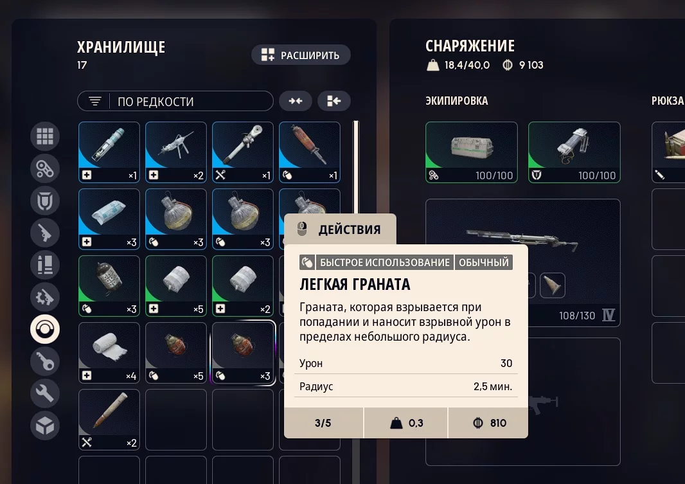Open the weapon mods gear filter

click(45, 297)
